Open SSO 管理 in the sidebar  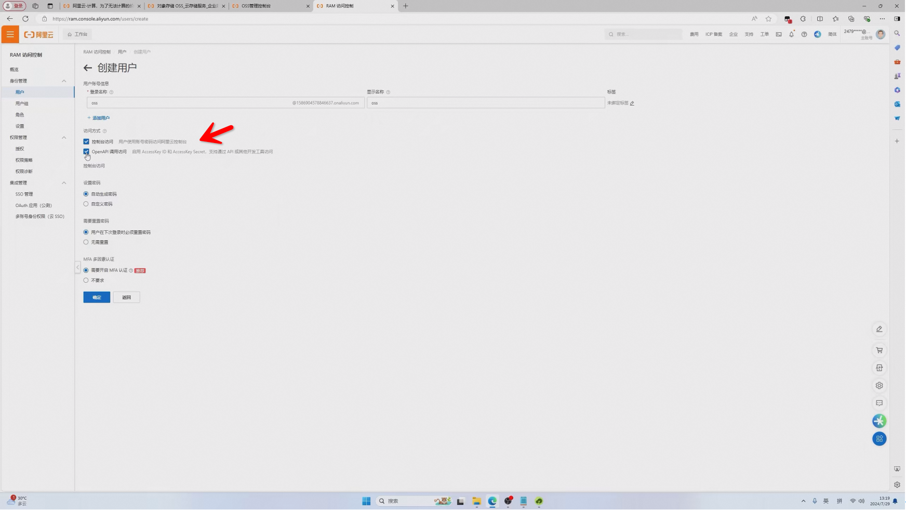point(24,194)
